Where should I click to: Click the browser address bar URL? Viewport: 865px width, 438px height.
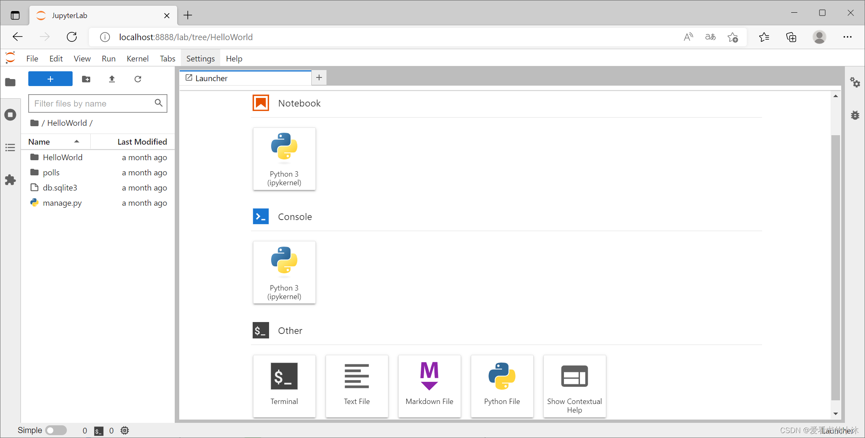click(x=186, y=37)
